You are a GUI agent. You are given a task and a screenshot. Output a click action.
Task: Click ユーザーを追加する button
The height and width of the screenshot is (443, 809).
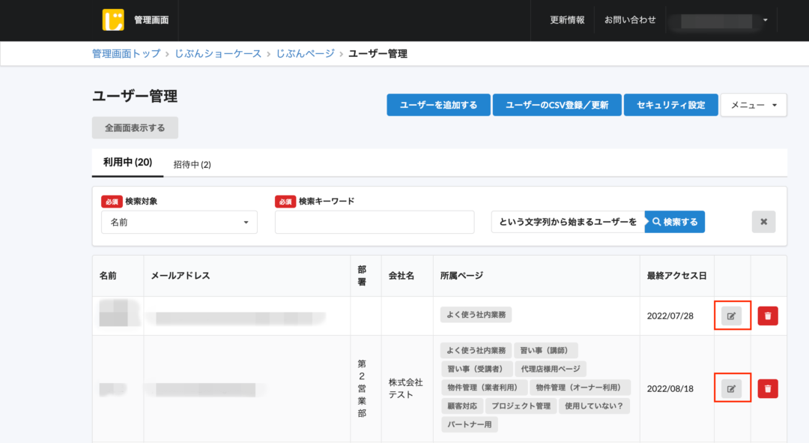tap(438, 105)
